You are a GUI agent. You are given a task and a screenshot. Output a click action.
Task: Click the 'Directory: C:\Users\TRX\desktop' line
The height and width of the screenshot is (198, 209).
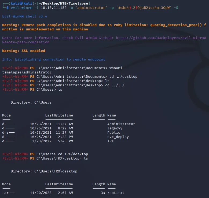pos(44,171)
